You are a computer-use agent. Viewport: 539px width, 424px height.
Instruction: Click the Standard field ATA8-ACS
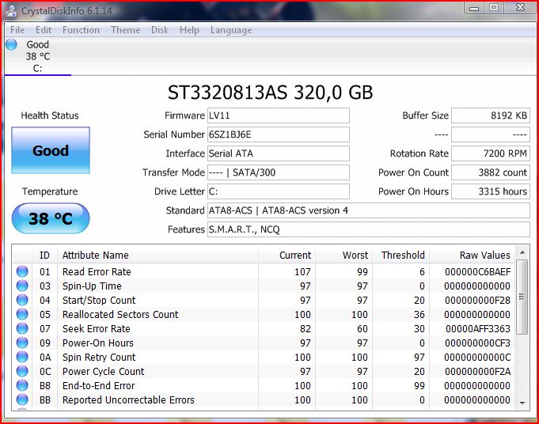[x=369, y=210]
